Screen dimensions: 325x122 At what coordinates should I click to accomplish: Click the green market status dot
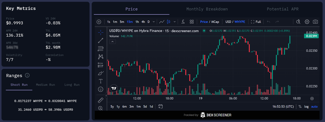204,31
